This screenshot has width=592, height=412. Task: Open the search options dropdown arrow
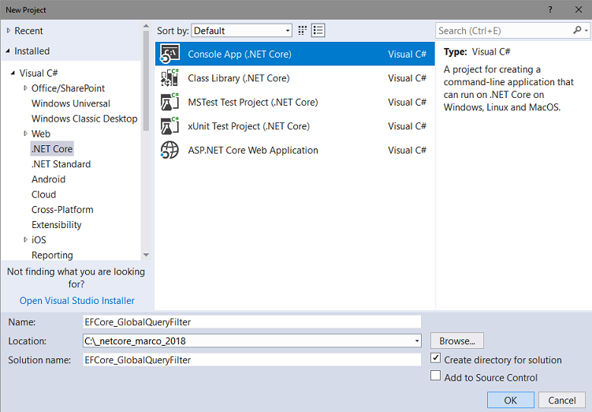click(586, 31)
